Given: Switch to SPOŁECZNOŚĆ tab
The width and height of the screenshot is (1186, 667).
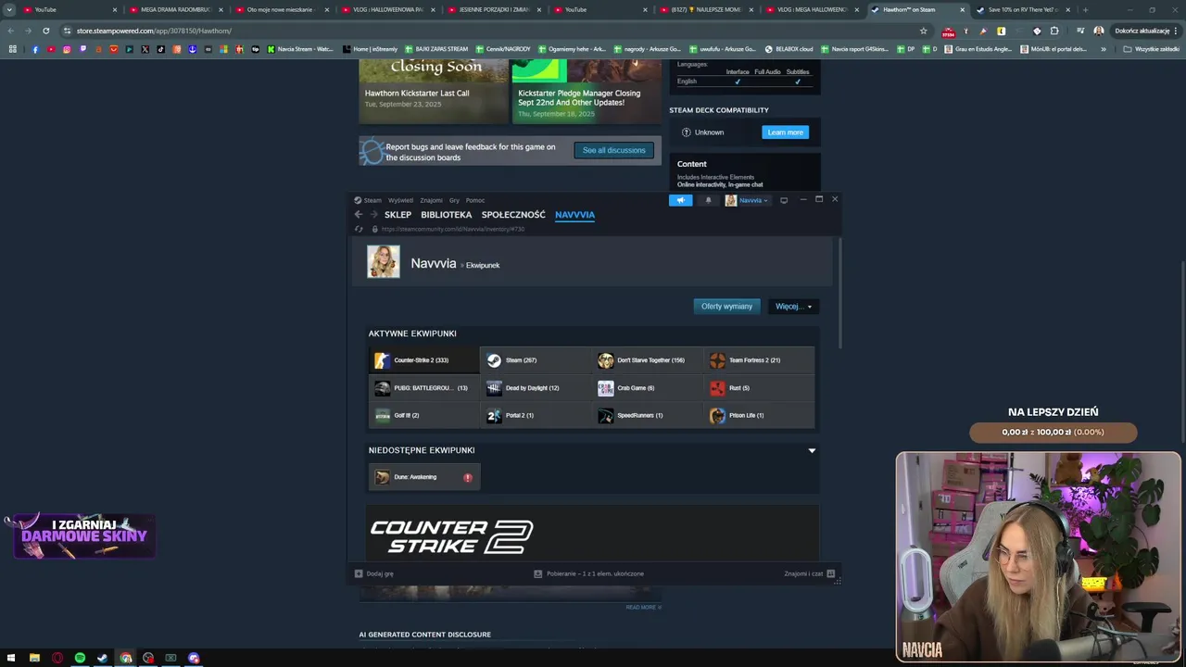Looking at the screenshot, I should coord(513,215).
